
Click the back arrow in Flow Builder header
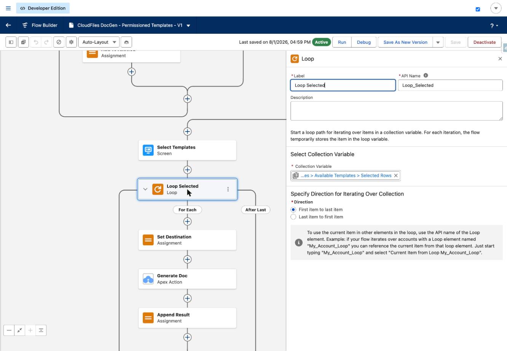[x=8, y=25]
